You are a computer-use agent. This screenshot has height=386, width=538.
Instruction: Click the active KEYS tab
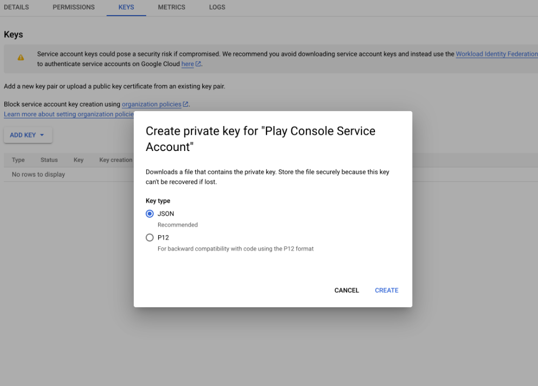(126, 7)
